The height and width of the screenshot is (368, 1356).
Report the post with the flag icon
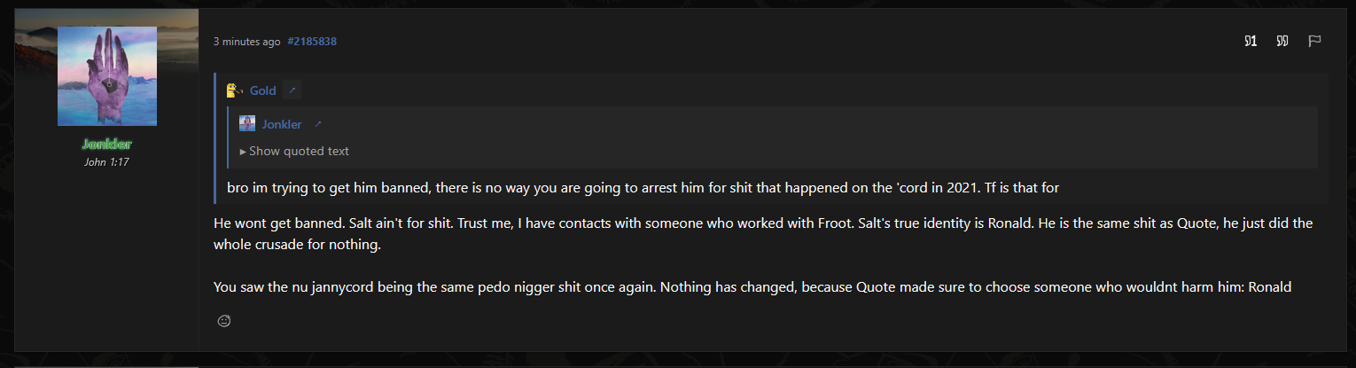click(1314, 41)
